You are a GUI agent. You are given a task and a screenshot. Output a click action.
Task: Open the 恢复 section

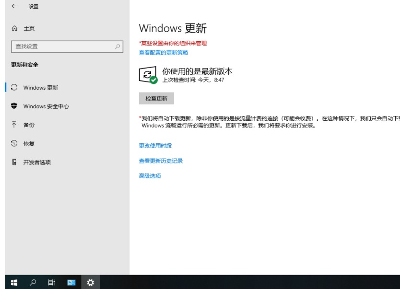pyautogui.click(x=67, y=143)
